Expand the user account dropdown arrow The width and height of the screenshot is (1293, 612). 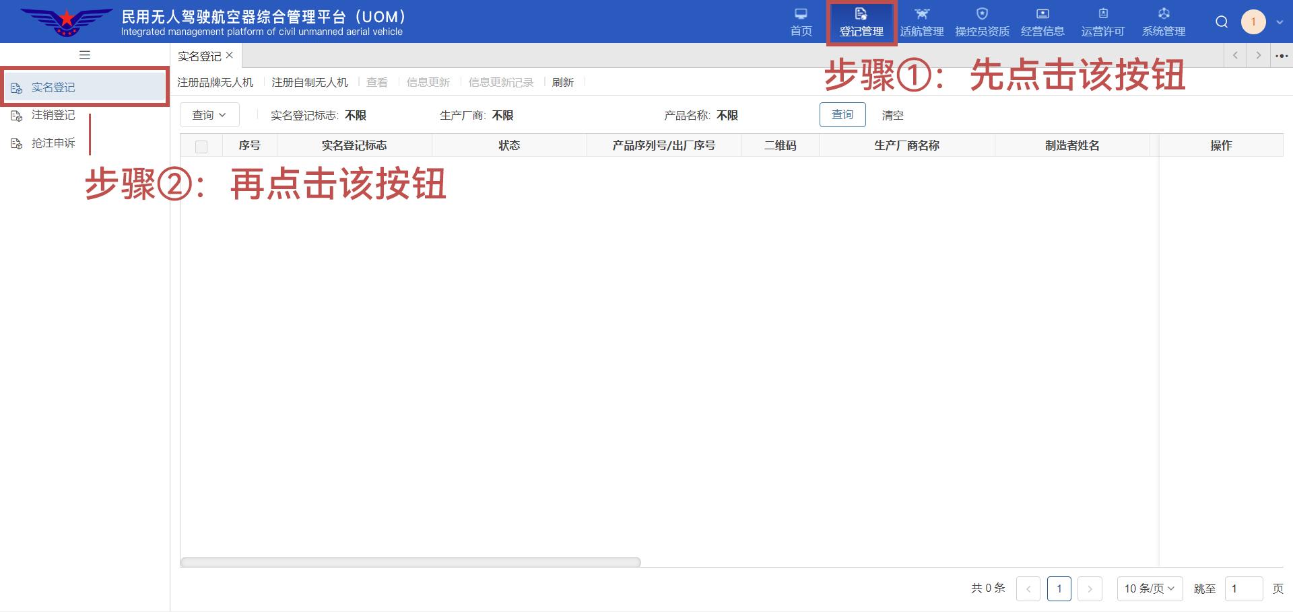click(x=1280, y=22)
